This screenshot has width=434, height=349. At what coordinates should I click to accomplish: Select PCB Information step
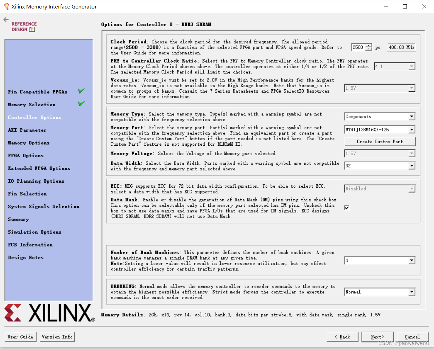(x=30, y=245)
